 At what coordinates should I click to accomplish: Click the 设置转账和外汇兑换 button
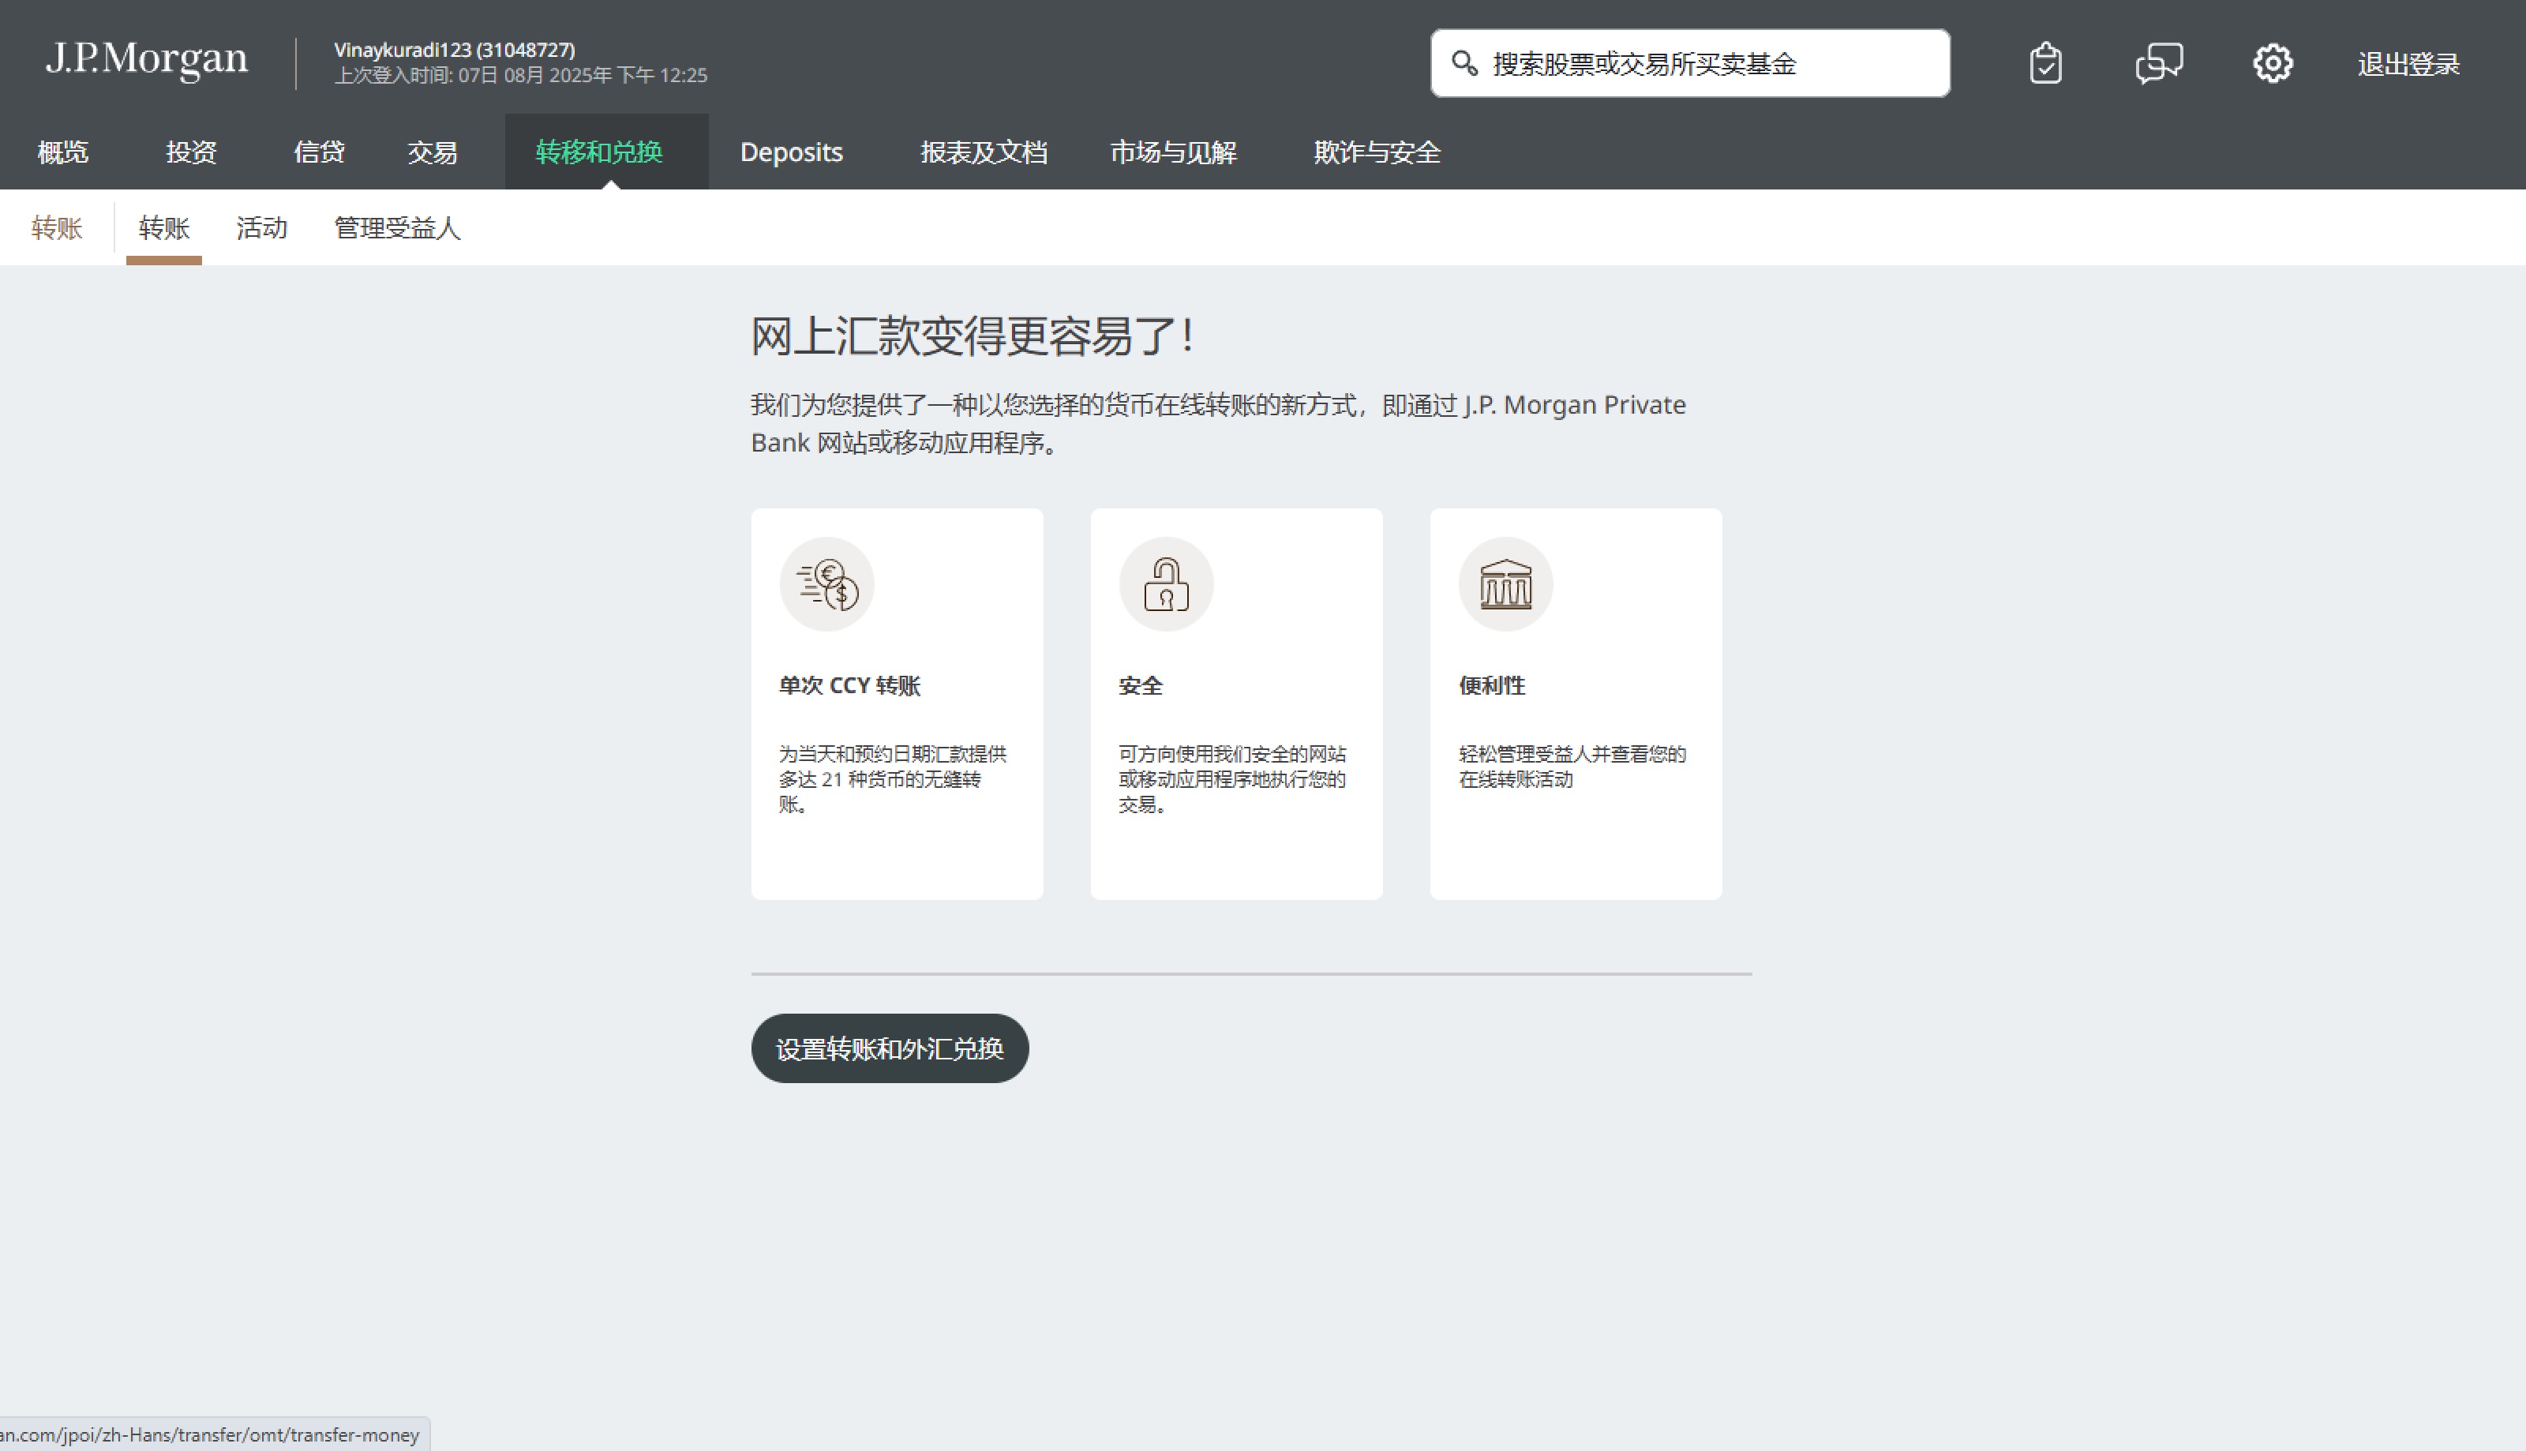(890, 1048)
